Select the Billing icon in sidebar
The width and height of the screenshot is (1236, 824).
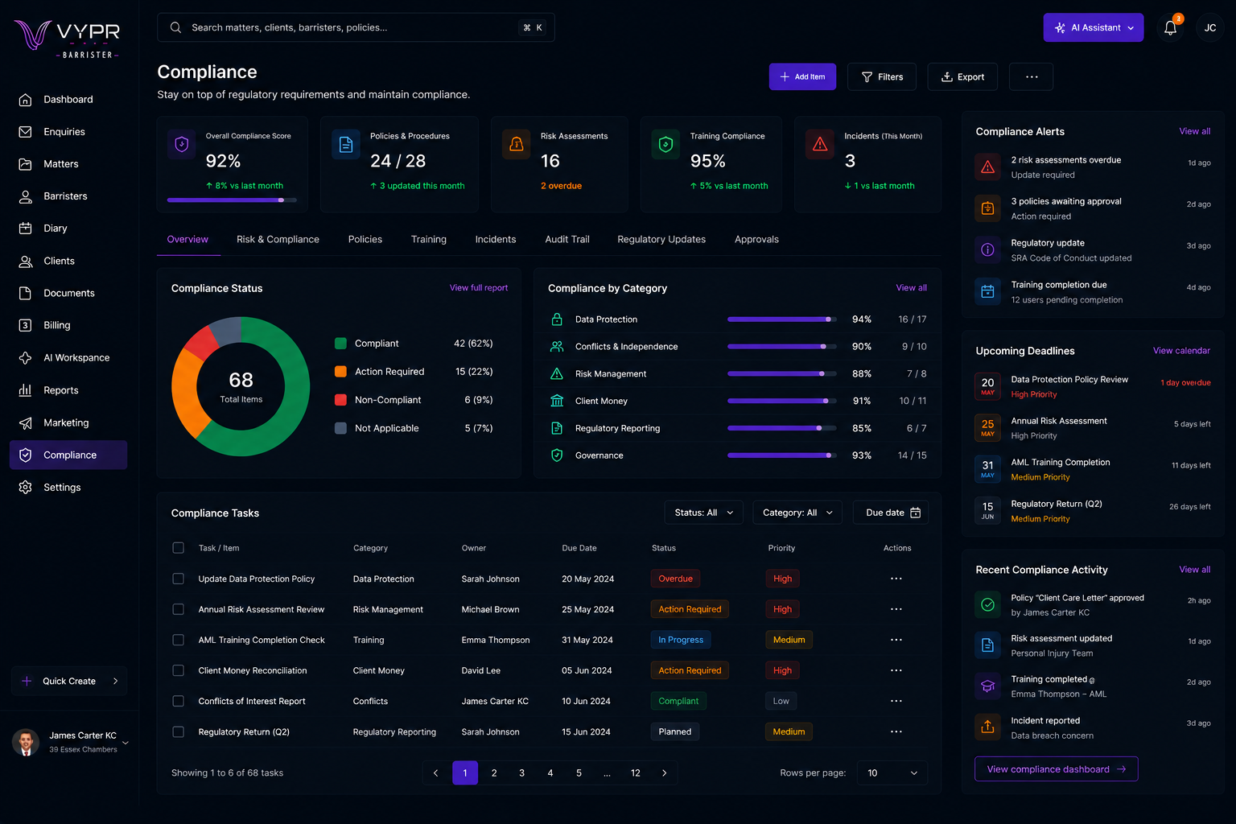(x=25, y=325)
